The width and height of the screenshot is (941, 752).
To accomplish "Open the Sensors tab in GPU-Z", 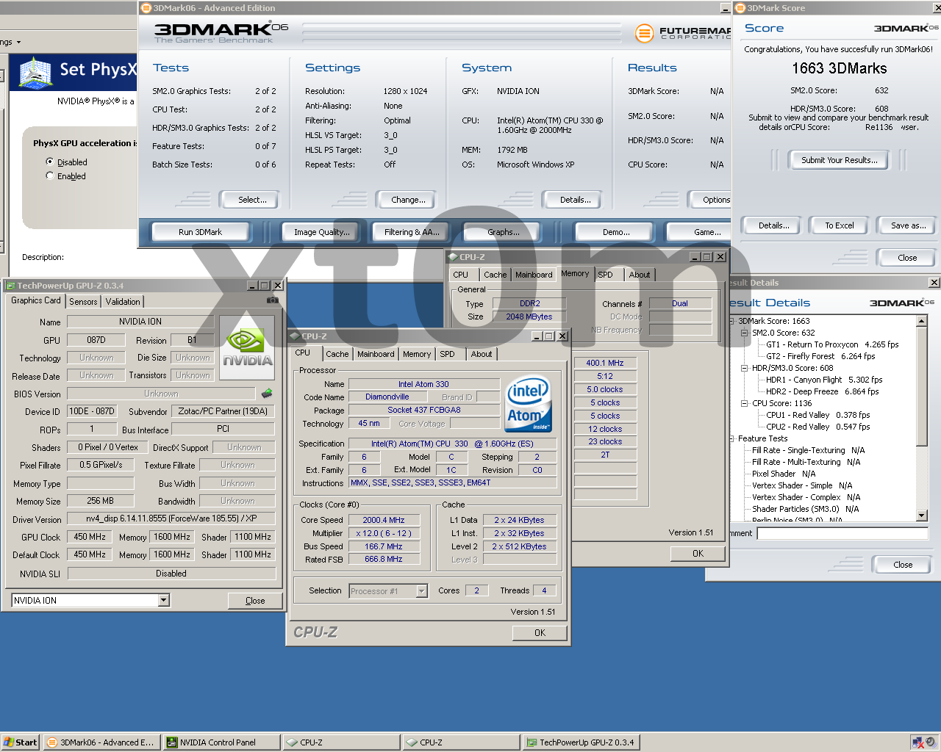I will pyautogui.click(x=83, y=302).
